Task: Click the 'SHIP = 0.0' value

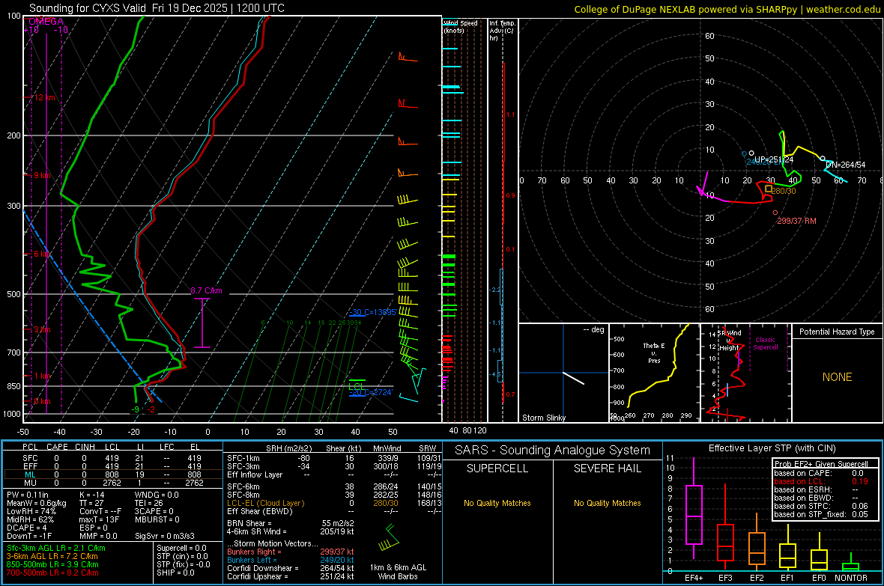Action: coord(175,573)
